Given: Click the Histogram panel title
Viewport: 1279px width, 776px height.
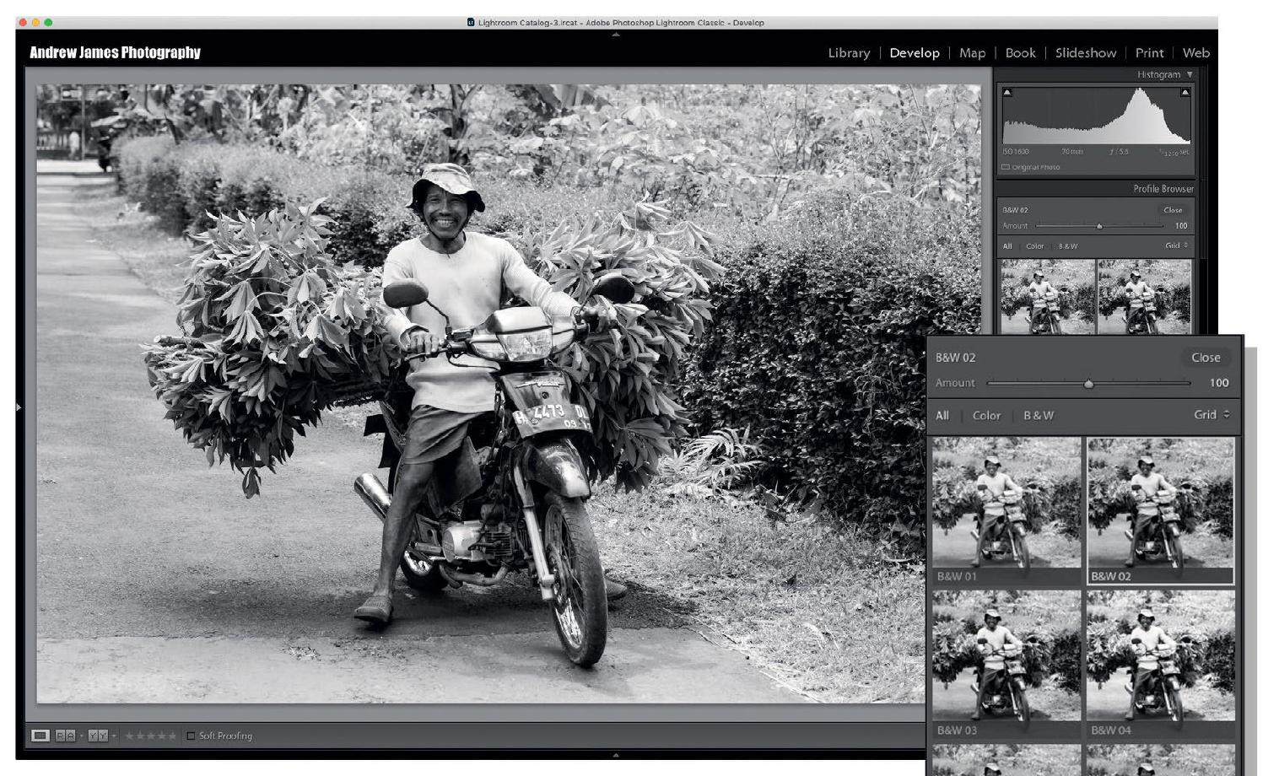Looking at the screenshot, I should [1158, 75].
